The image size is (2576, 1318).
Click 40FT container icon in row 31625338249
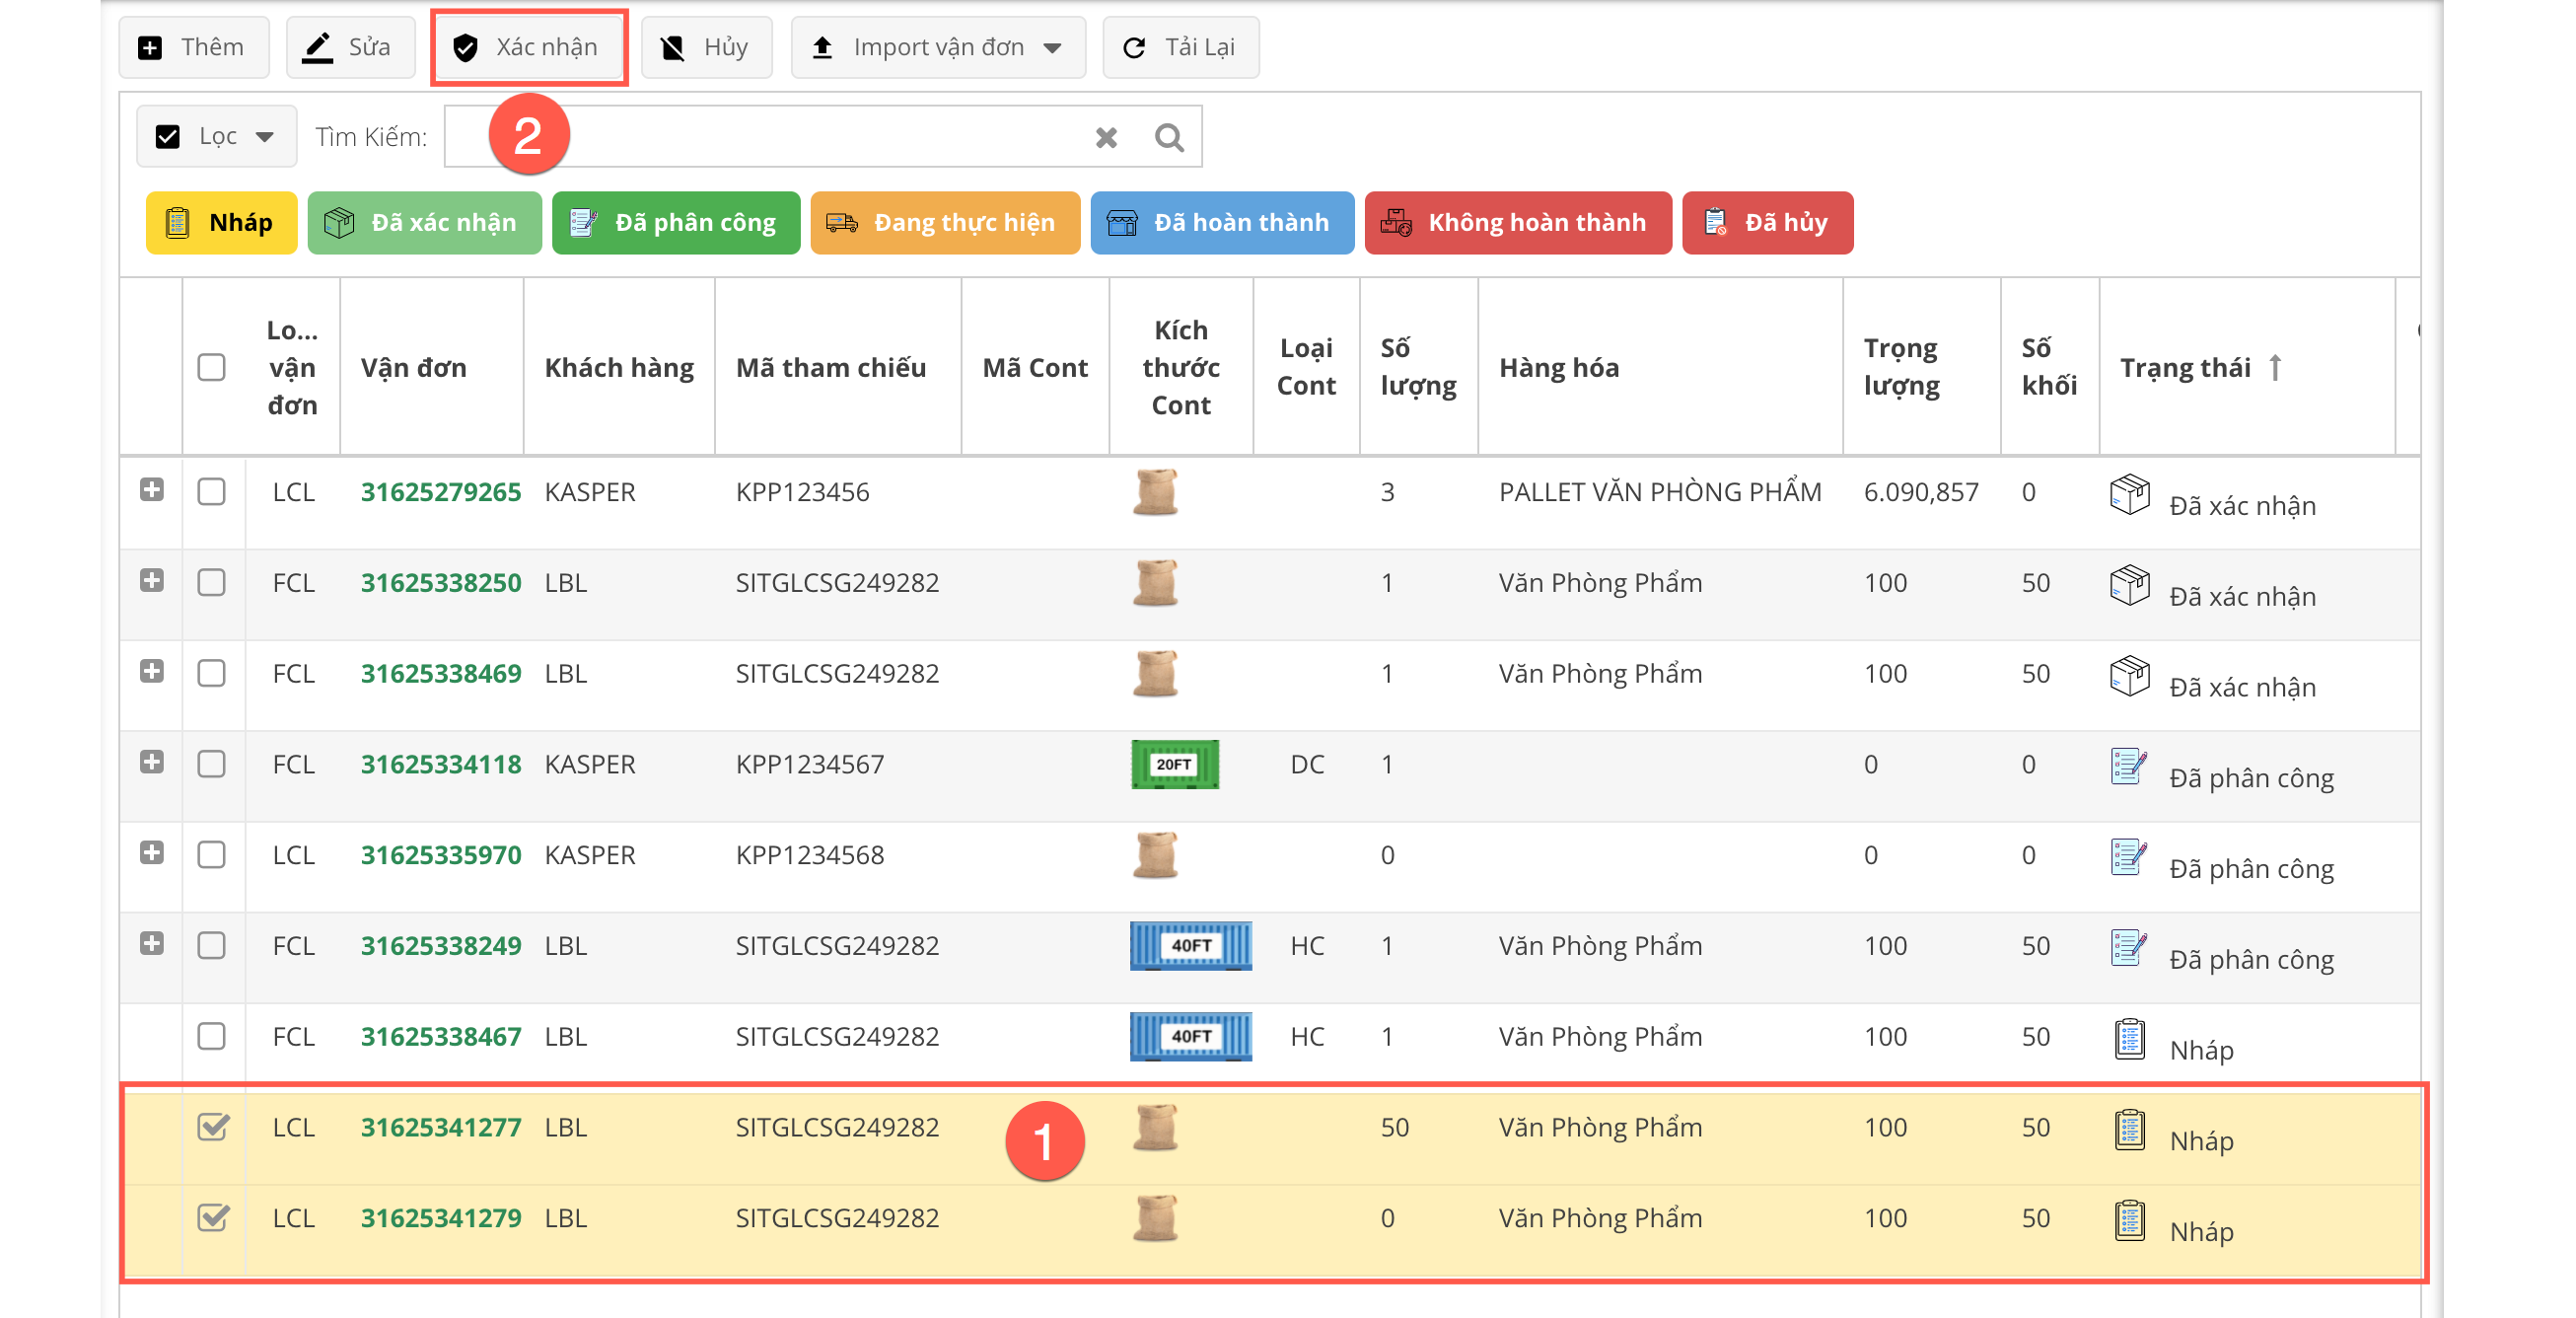tap(1190, 945)
